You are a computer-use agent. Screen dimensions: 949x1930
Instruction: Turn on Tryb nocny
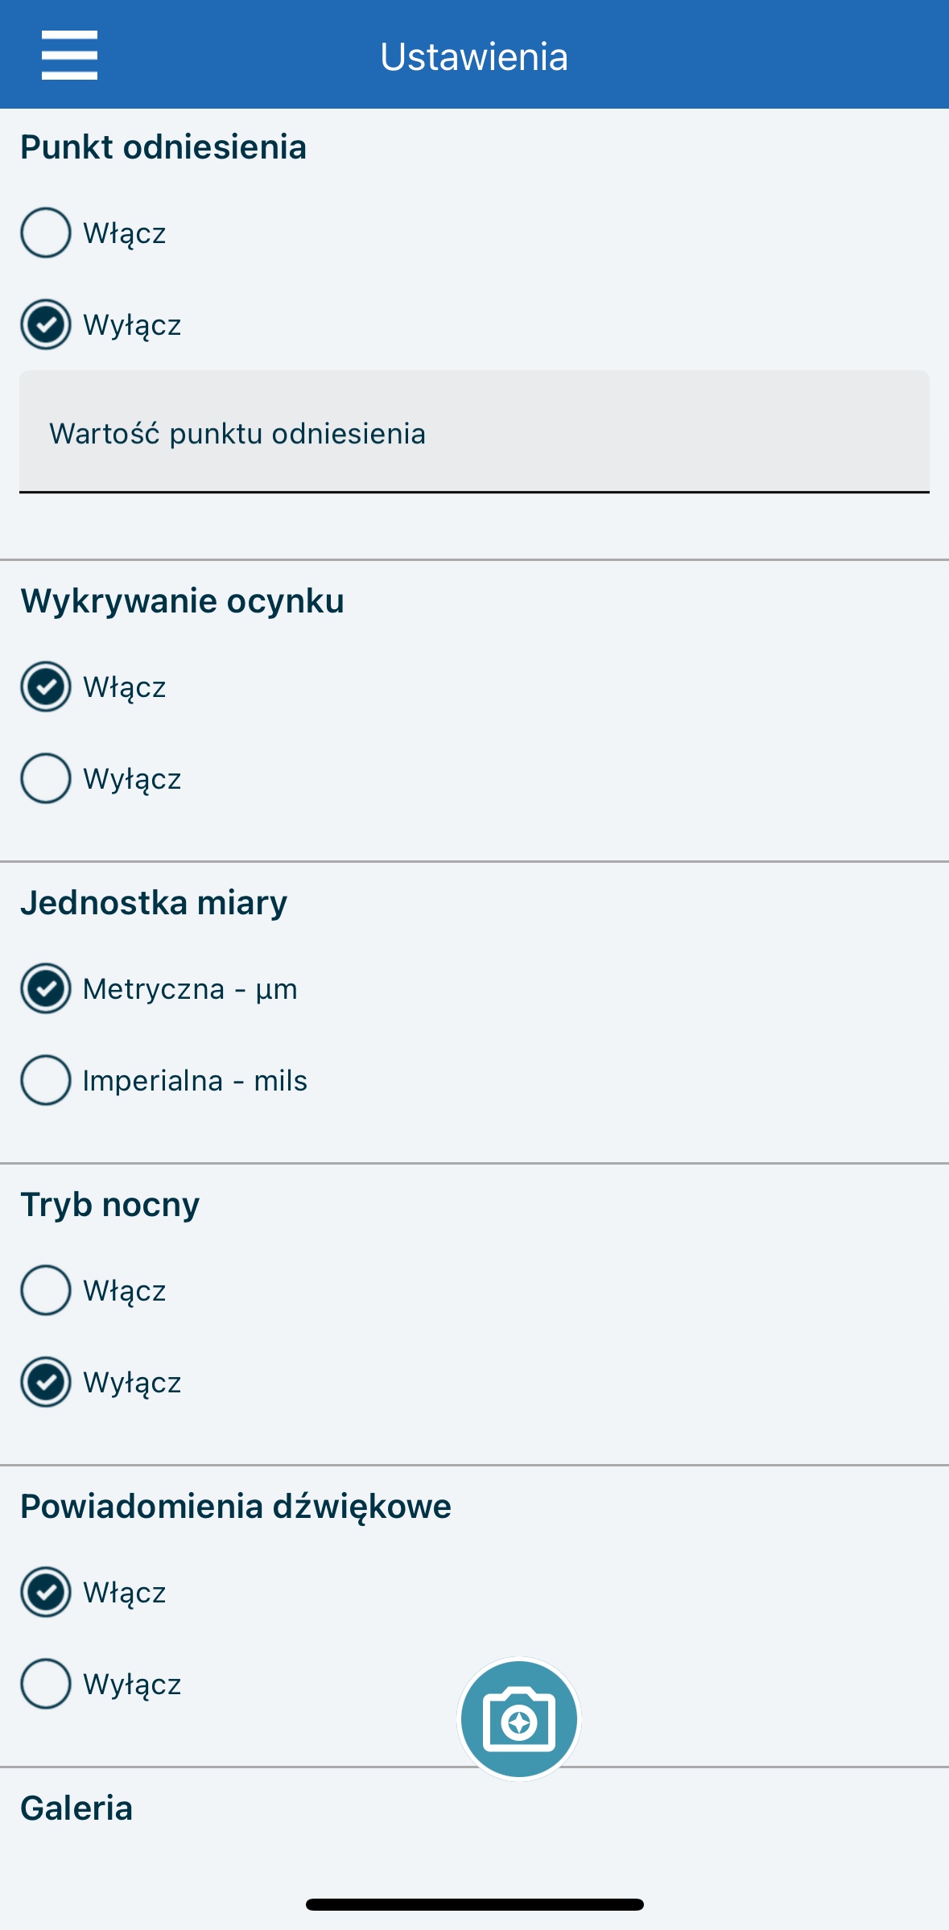[46, 1290]
